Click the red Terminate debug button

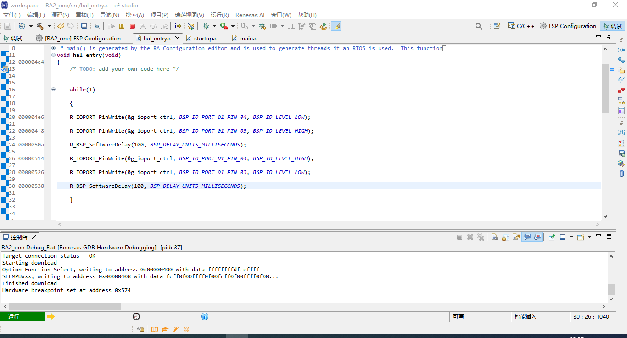[x=132, y=26]
